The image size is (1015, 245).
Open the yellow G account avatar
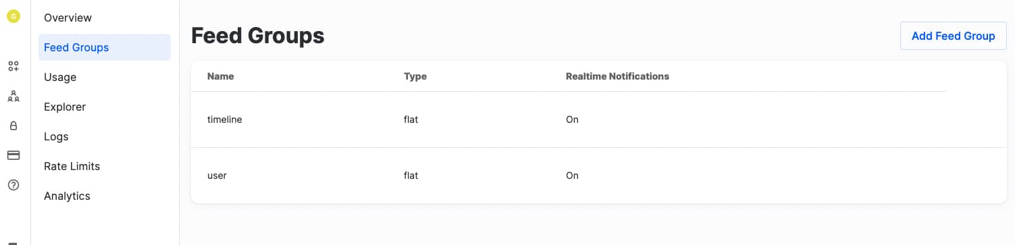(13, 15)
